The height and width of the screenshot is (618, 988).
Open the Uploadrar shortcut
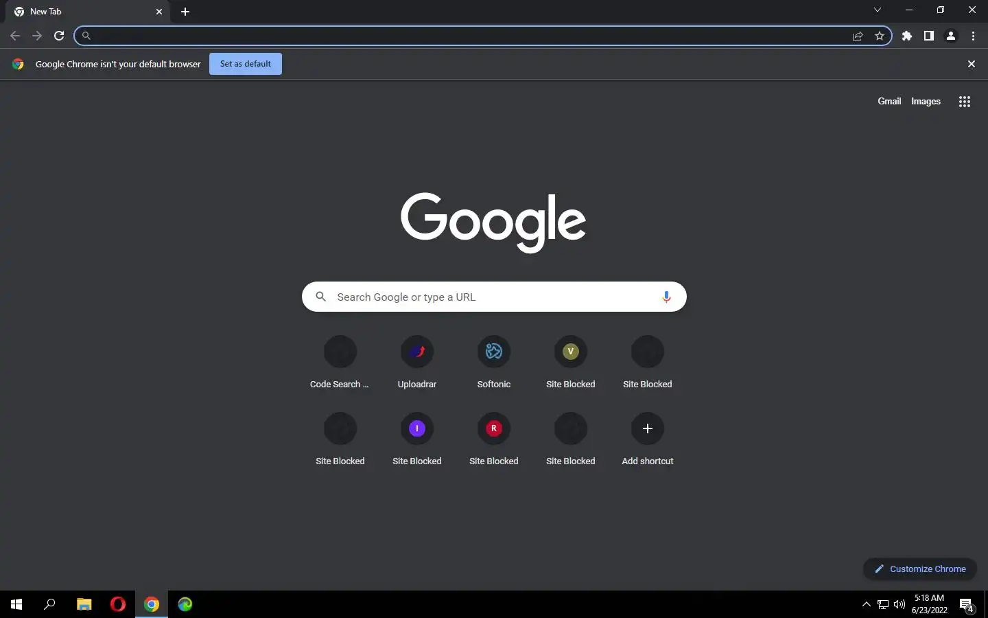(417, 363)
